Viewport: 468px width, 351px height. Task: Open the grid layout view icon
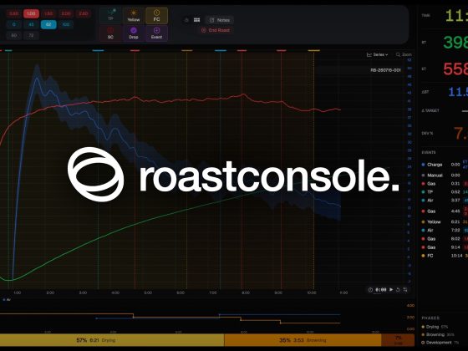[x=196, y=20]
